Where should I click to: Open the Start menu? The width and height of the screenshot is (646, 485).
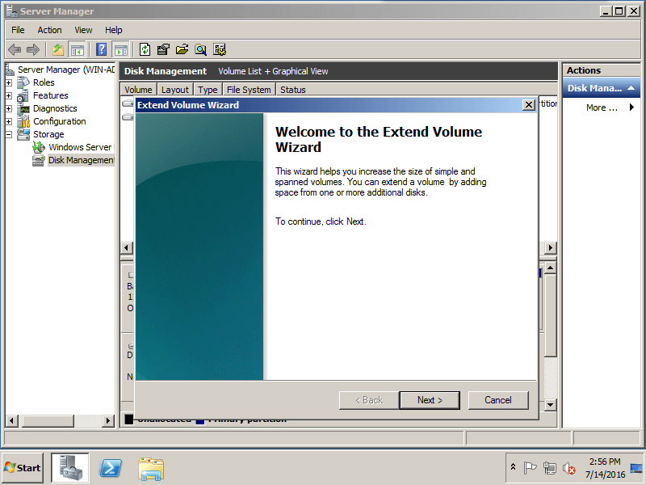click(23, 468)
